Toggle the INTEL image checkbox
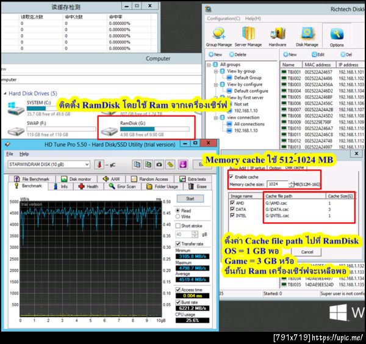The width and height of the screenshot is (366, 344). point(232,215)
